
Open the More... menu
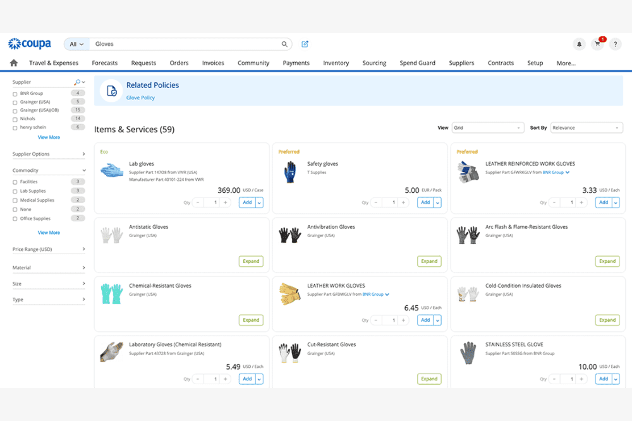pyautogui.click(x=566, y=63)
